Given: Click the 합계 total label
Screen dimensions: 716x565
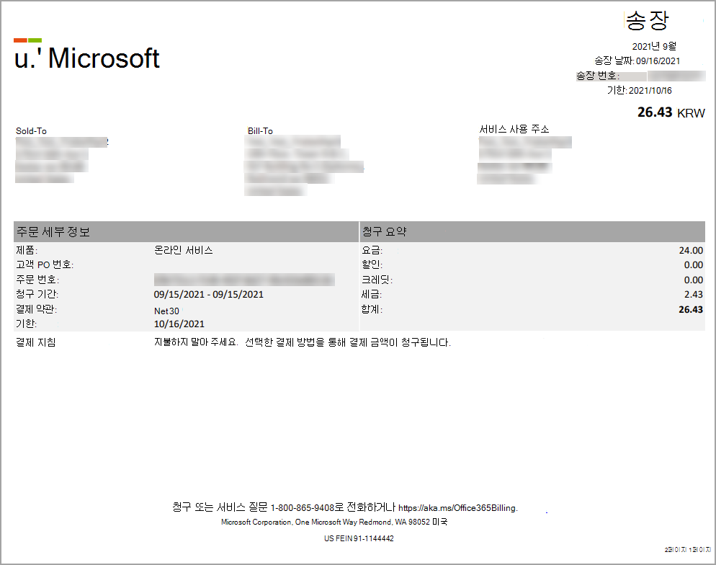Looking at the screenshot, I should pyautogui.click(x=372, y=309).
